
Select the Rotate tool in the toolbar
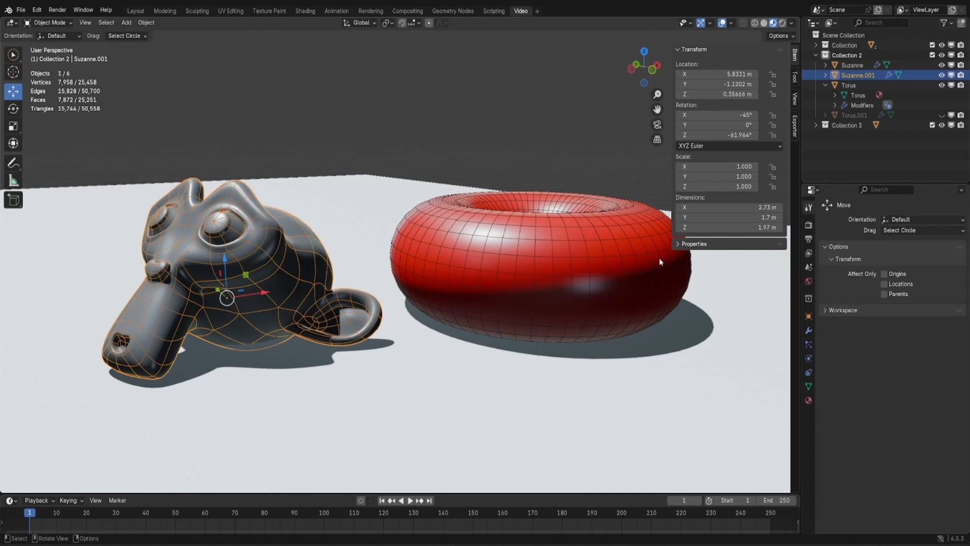click(13, 109)
